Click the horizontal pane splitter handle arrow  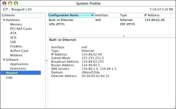[x=124, y=36]
